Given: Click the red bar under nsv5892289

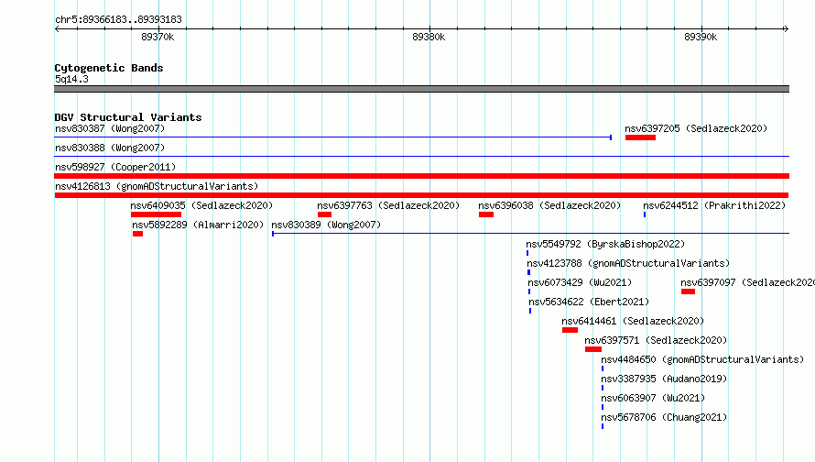Looking at the screenshot, I should (137, 234).
